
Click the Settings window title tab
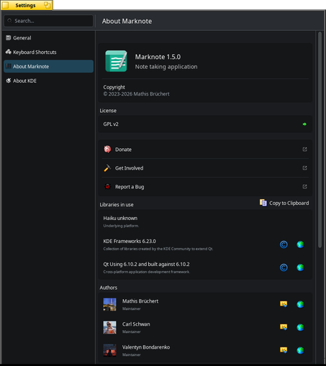click(x=25, y=5)
